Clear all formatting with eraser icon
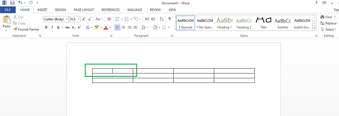The image size is (339, 116). [x=109, y=19]
